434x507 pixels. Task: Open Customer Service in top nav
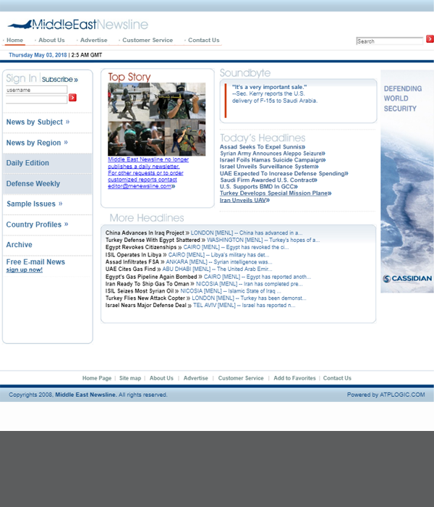click(x=148, y=40)
